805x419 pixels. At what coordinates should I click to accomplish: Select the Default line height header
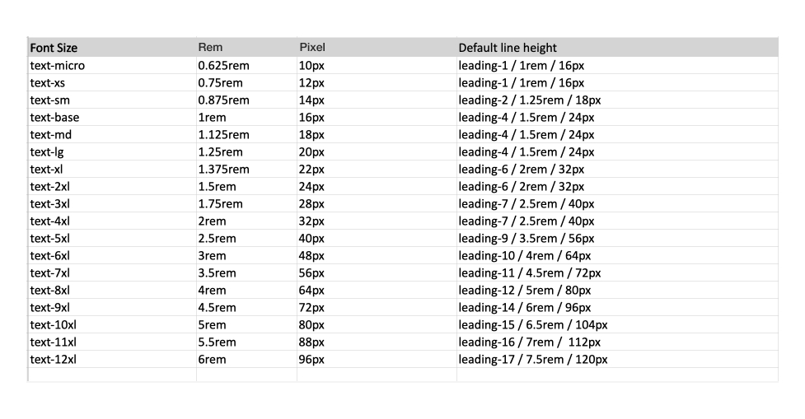[508, 48]
